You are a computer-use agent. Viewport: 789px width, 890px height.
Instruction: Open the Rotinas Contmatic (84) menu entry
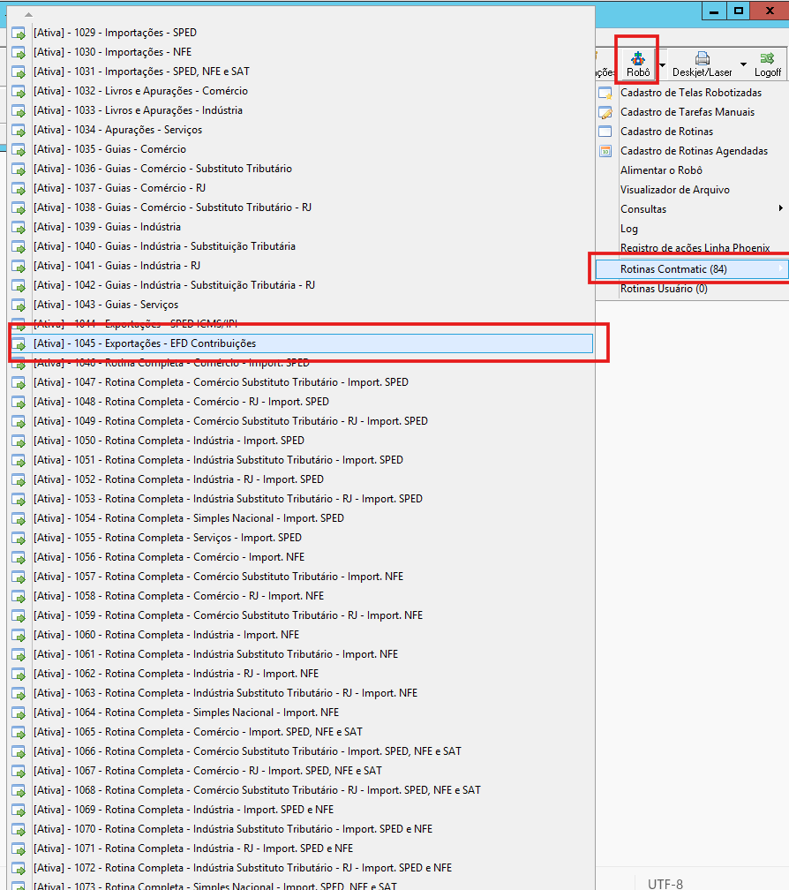coord(690,269)
